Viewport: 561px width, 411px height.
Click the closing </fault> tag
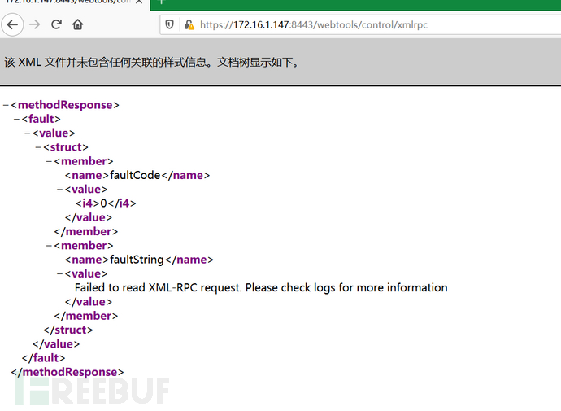click(x=44, y=358)
